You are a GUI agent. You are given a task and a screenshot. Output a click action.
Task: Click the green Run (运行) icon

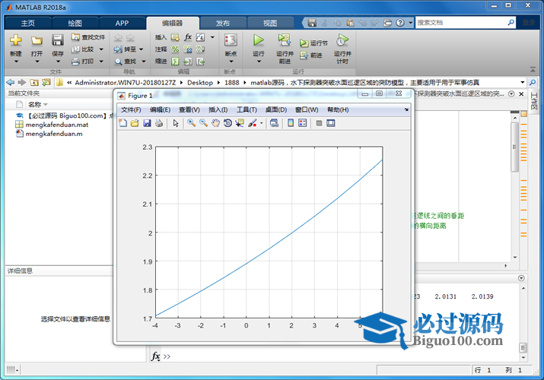click(258, 40)
